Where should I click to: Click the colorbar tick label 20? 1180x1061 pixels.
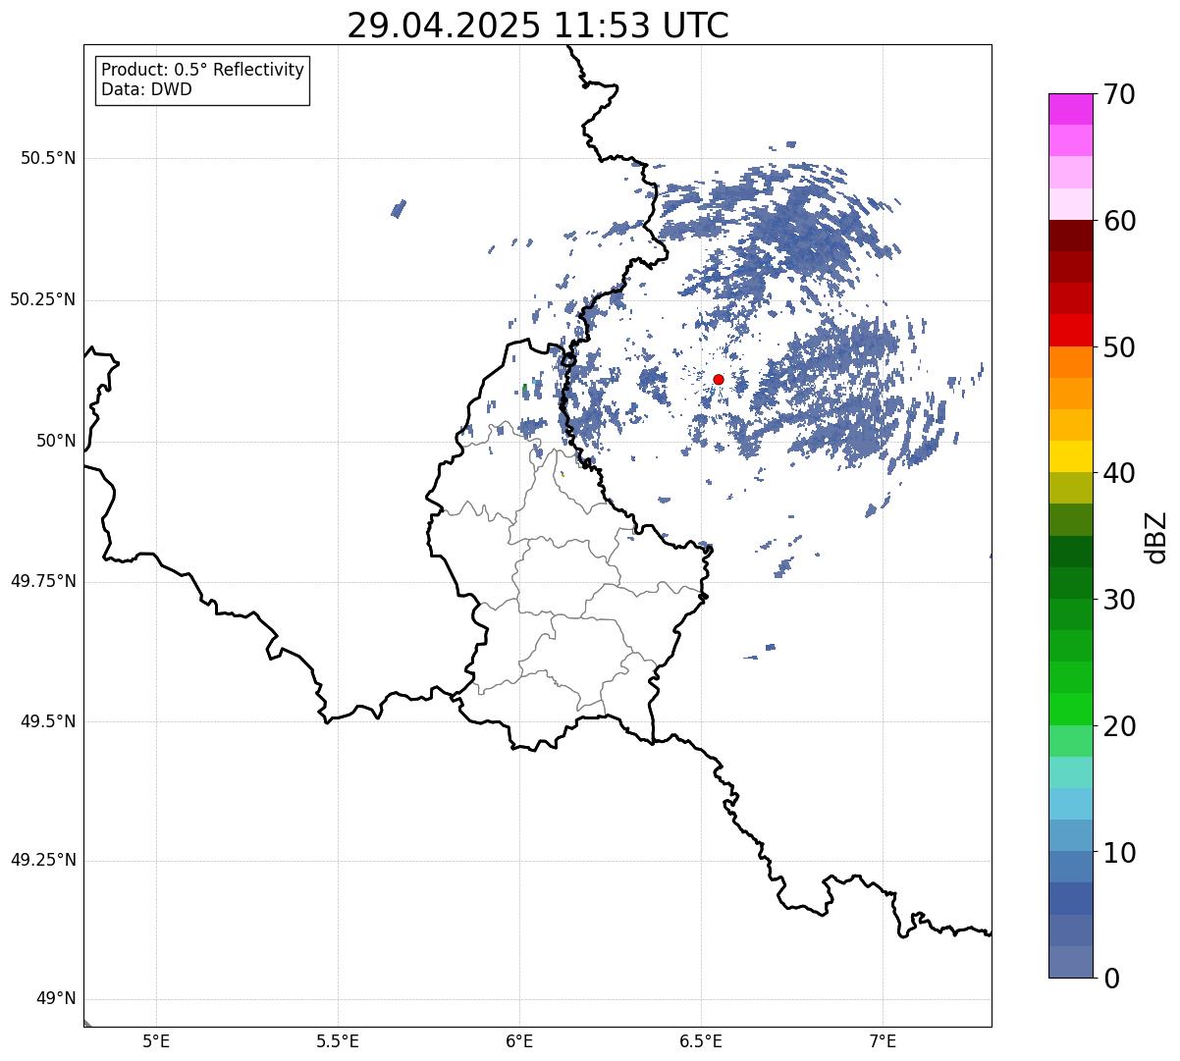(x=1119, y=726)
